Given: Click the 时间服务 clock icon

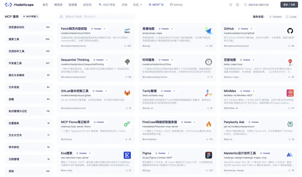Looking at the screenshot, I should [x=209, y=62].
